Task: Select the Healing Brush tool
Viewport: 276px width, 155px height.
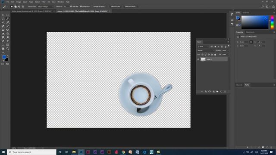Action: pos(3,26)
